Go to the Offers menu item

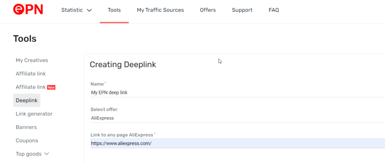[208, 10]
